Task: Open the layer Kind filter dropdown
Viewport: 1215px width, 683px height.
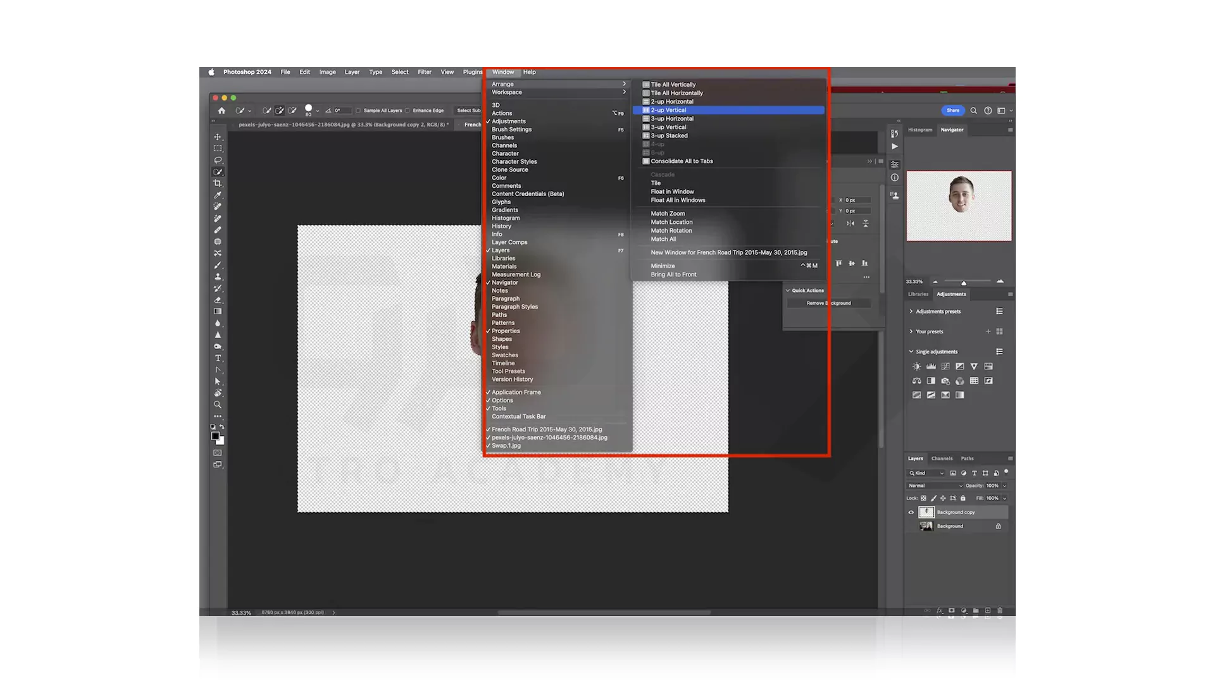Action: coord(927,473)
